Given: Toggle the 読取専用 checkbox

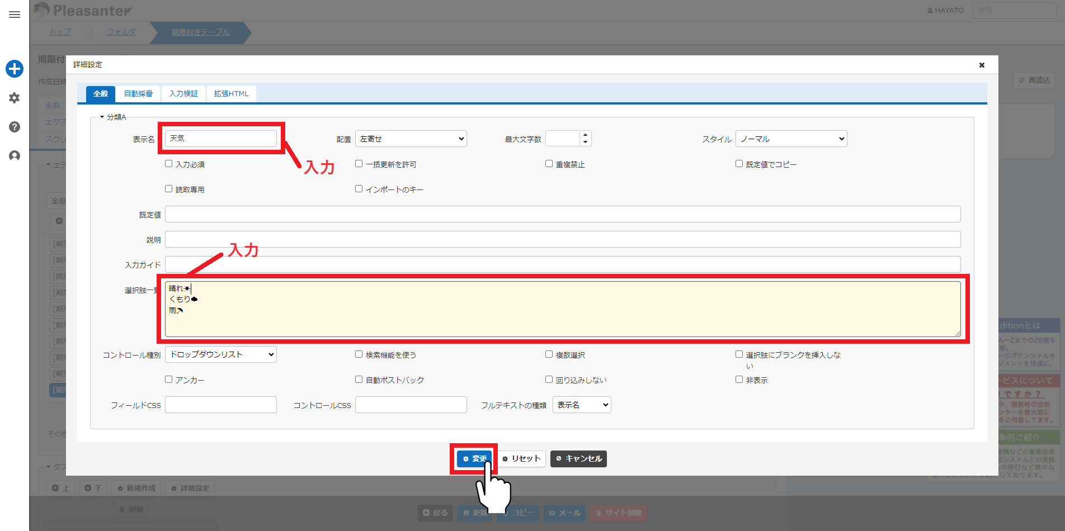Looking at the screenshot, I should [x=168, y=189].
